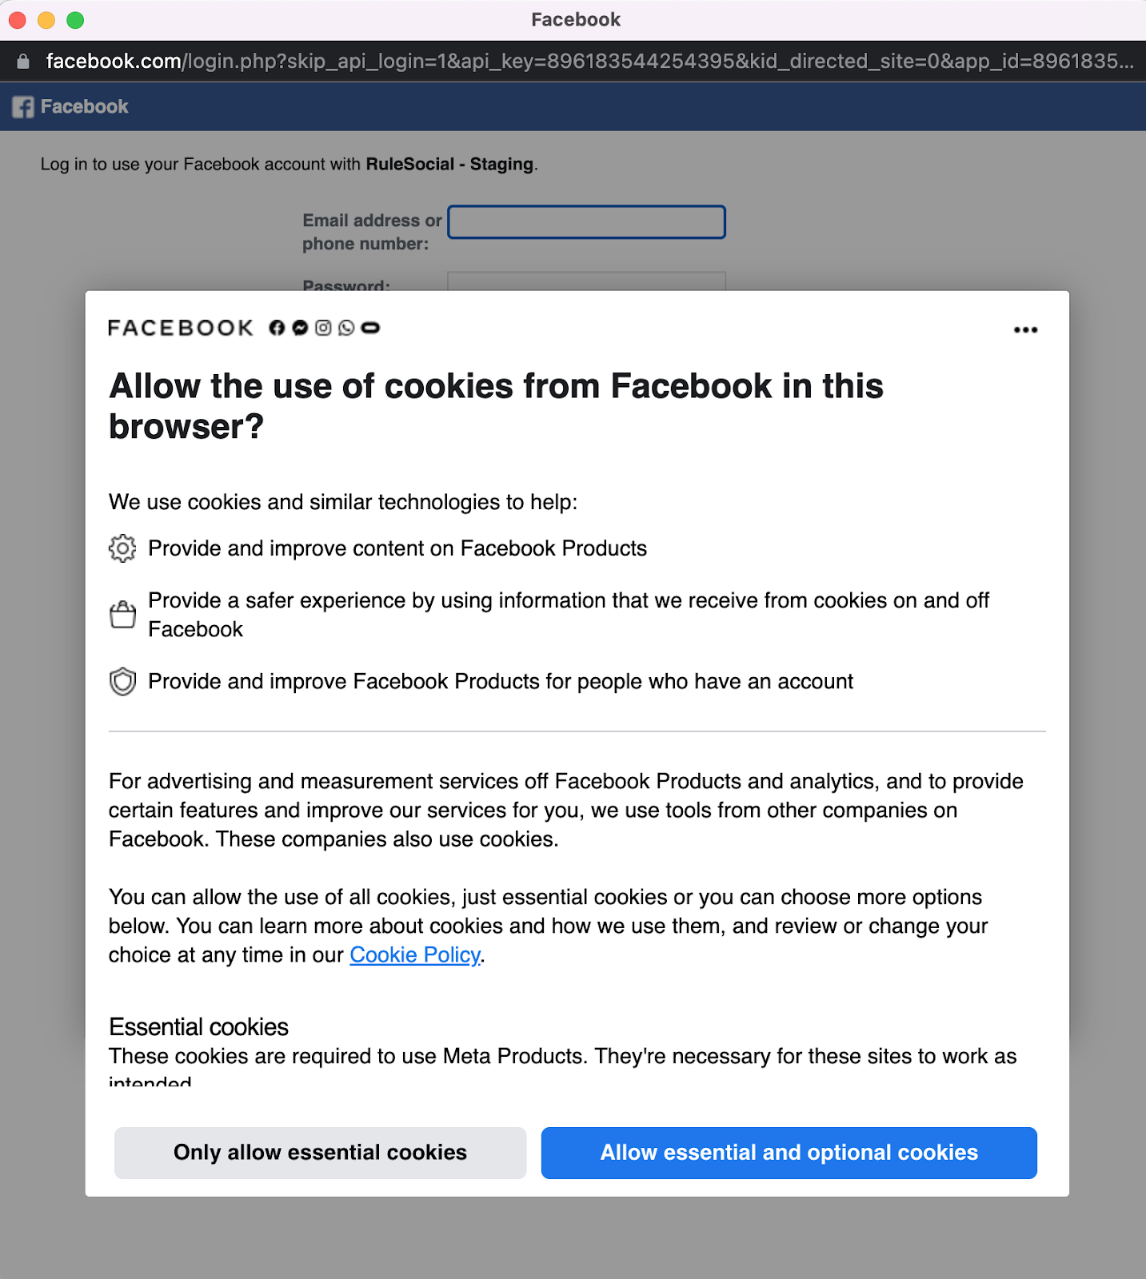Viewport: 1146px width, 1279px height.
Task: Click basket icon beside safer experience text
Action: tap(122, 615)
